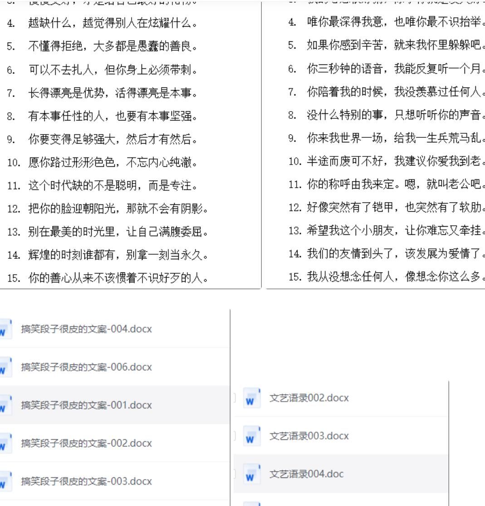Click line 我们的友情到头了,该发展为爱情了
Viewport: 485px width, 506px height.
(396, 253)
